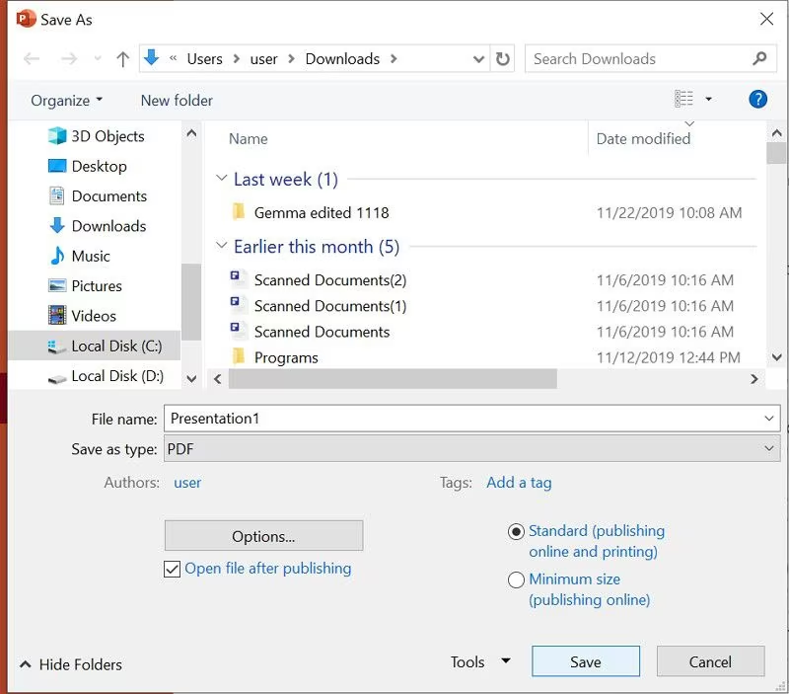Click the change view layout icon
This screenshot has height=694, width=789.
(683, 99)
